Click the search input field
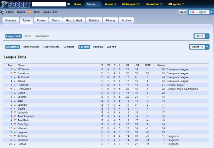Viewport: 214px width, 148px height. 49,4
